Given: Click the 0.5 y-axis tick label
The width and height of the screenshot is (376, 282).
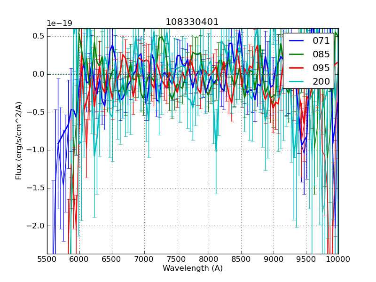Looking at the screenshot, I should [39, 36].
